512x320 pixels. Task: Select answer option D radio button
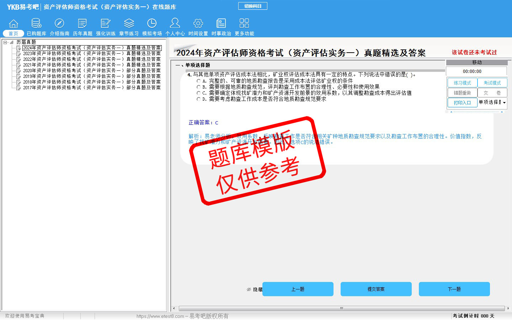click(x=198, y=99)
